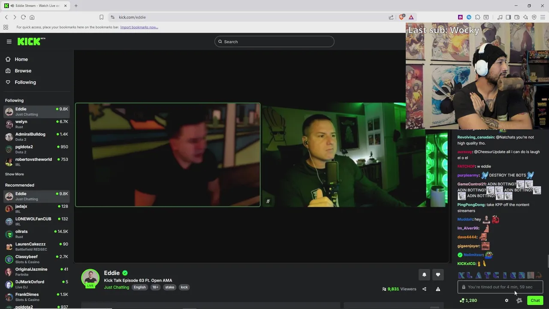Select welyn channel in Following list
The image size is (549, 309).
(x=36, y=124)
